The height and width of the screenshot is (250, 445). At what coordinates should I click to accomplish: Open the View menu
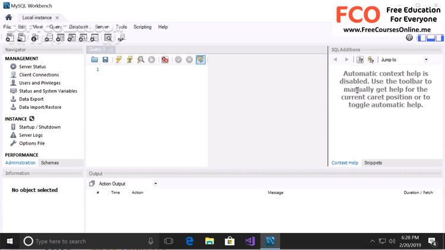[x=38, y=27]
